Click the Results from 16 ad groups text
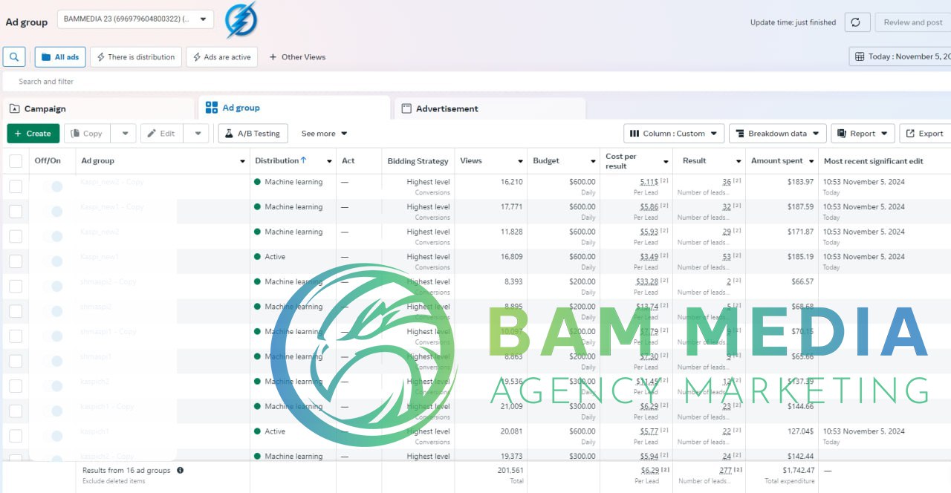The height and width of the screenshot is (493, 951). [x=126, y=471]
